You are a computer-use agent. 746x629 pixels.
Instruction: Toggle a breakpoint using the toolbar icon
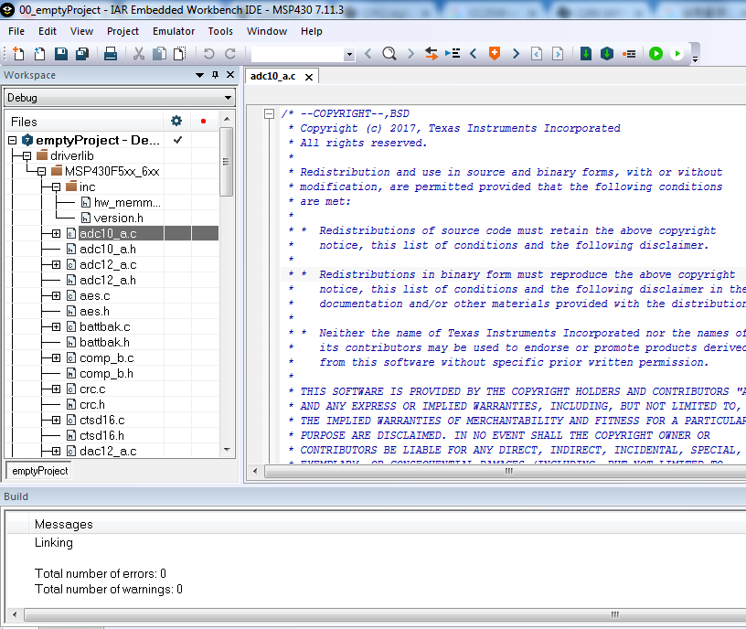(629, 54)
